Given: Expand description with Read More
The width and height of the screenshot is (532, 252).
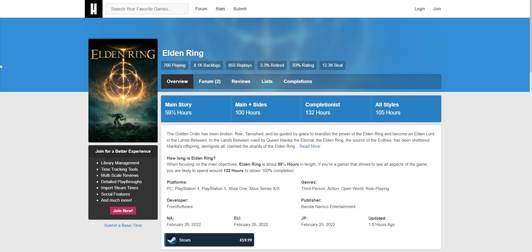Looking at the screenshot, I should pyautogui.click(x=310, y=146).
